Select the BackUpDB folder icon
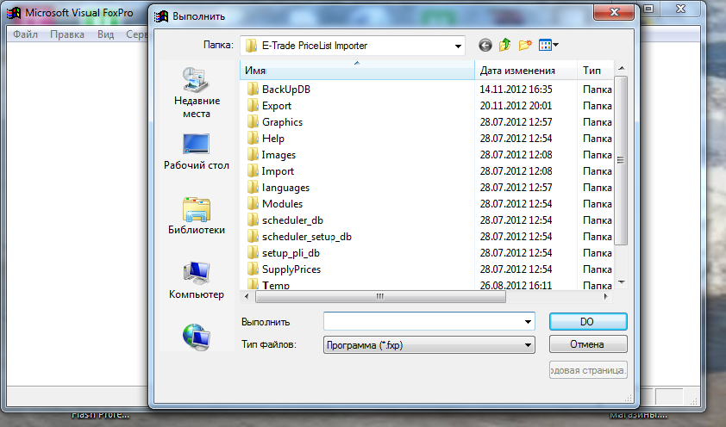This screenshot has width=726, height=427. click(x=253, y=89)
